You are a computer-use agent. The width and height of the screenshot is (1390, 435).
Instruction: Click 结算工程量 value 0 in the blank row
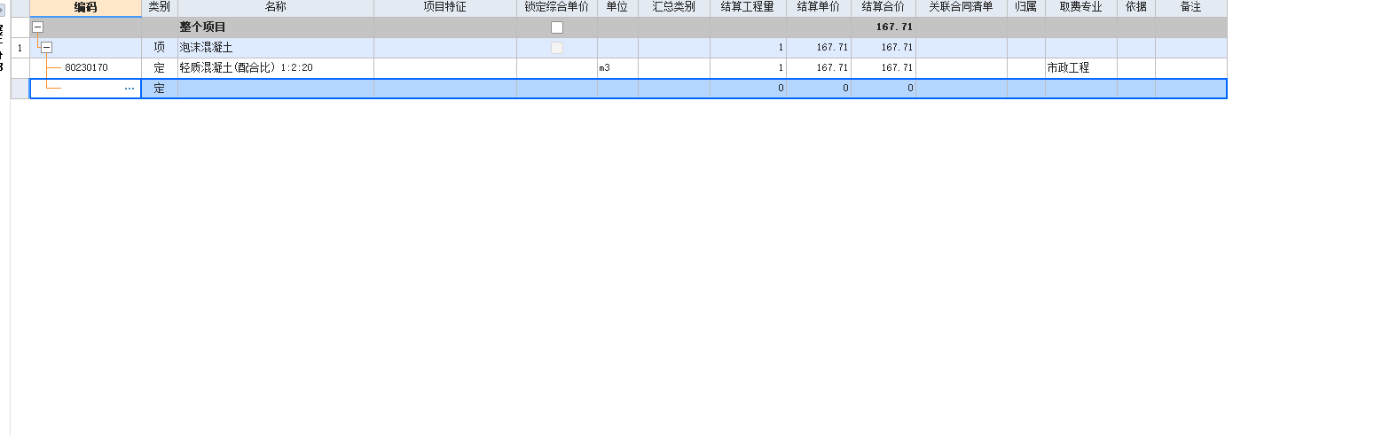(x=748, y=89)
